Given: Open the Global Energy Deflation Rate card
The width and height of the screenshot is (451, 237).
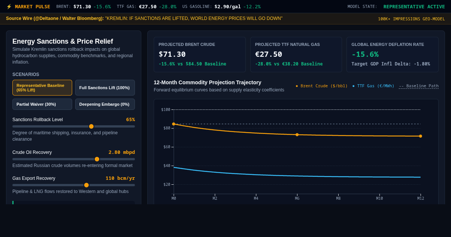Looking at the screenshot, I should pyautogui.click(x=392, y=55).
